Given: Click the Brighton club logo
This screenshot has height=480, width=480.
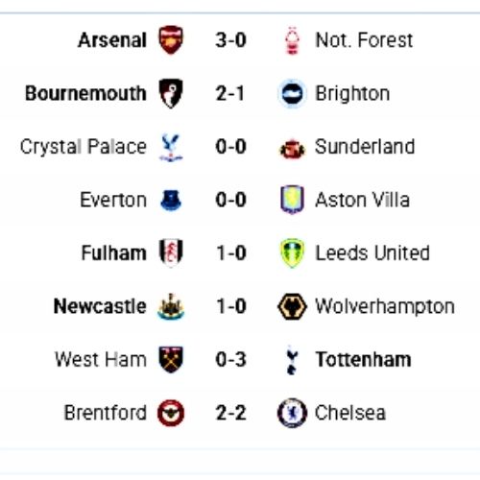Looking at the screenshot, I should point(292,93).
